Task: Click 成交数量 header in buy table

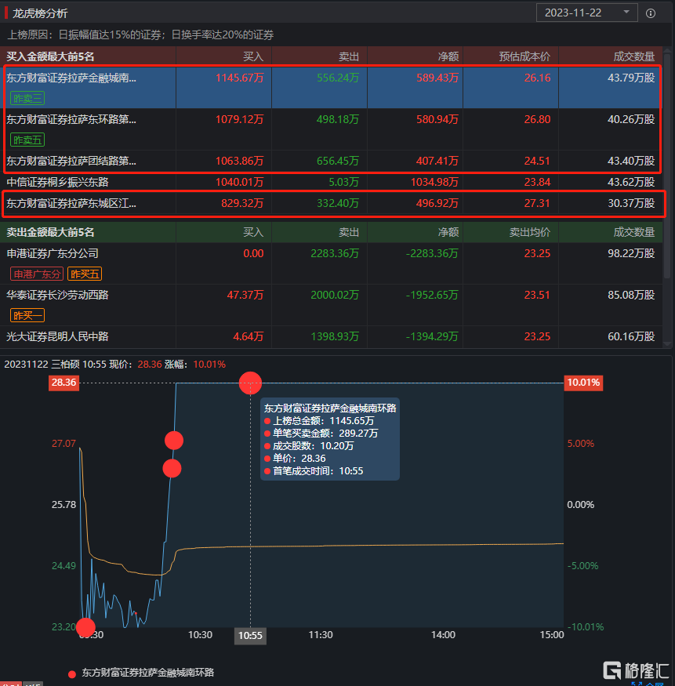Action: click(634, 56)
